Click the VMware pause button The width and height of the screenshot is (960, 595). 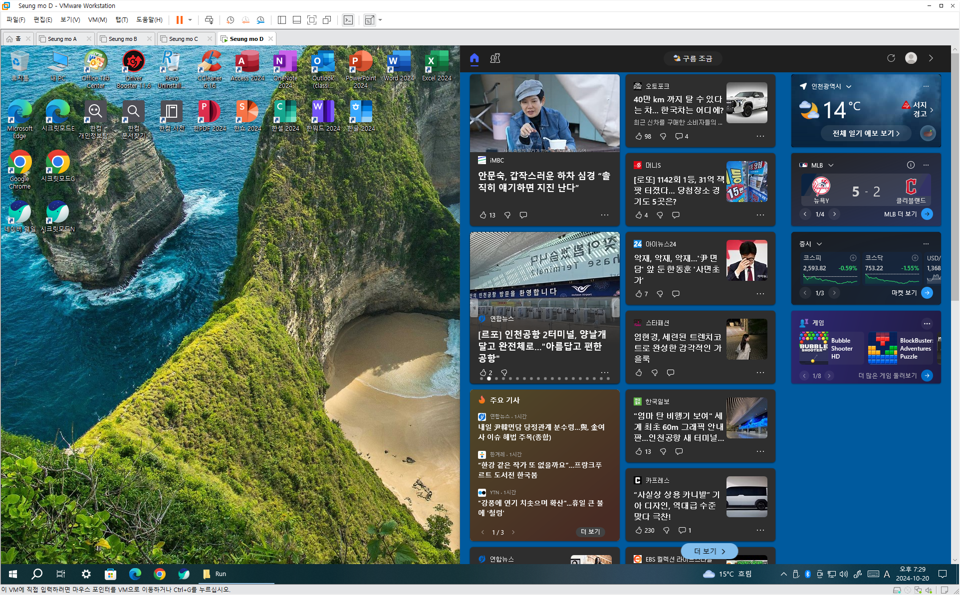pos(179,20)
